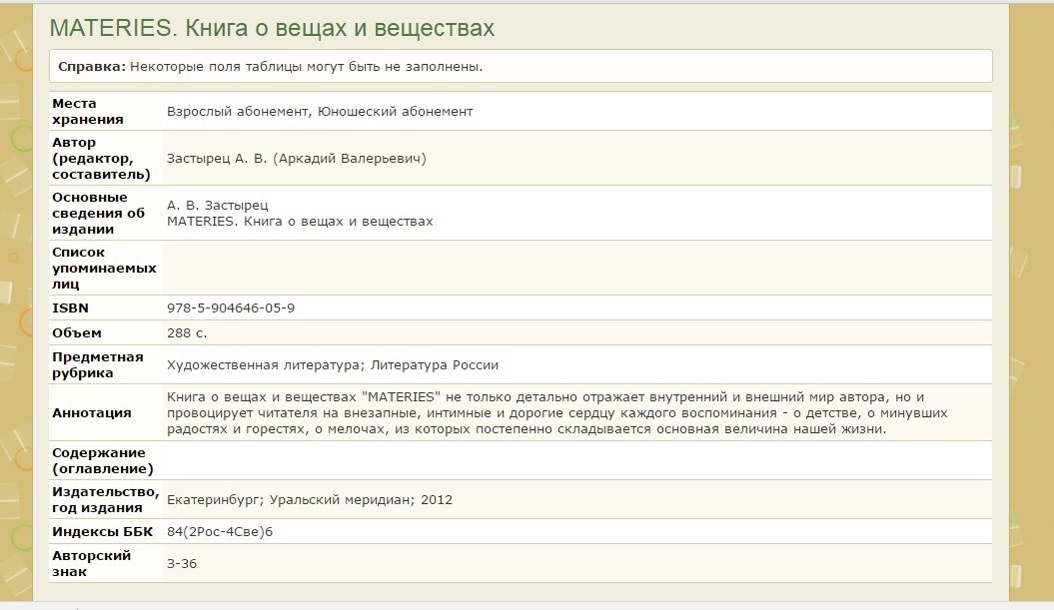Select the 'Основные сведения об издании' label

coord(98,213)
